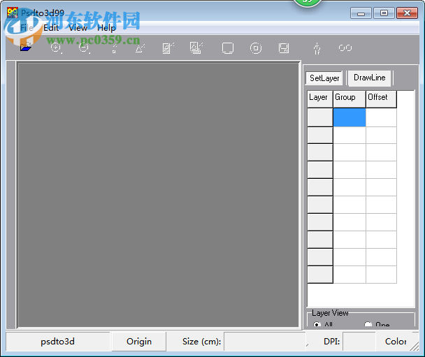Image resolution: width=425 pixels, height=357 pixels.
Task: Minimize the Psdto3d99 window
Action: coord(361,13)
